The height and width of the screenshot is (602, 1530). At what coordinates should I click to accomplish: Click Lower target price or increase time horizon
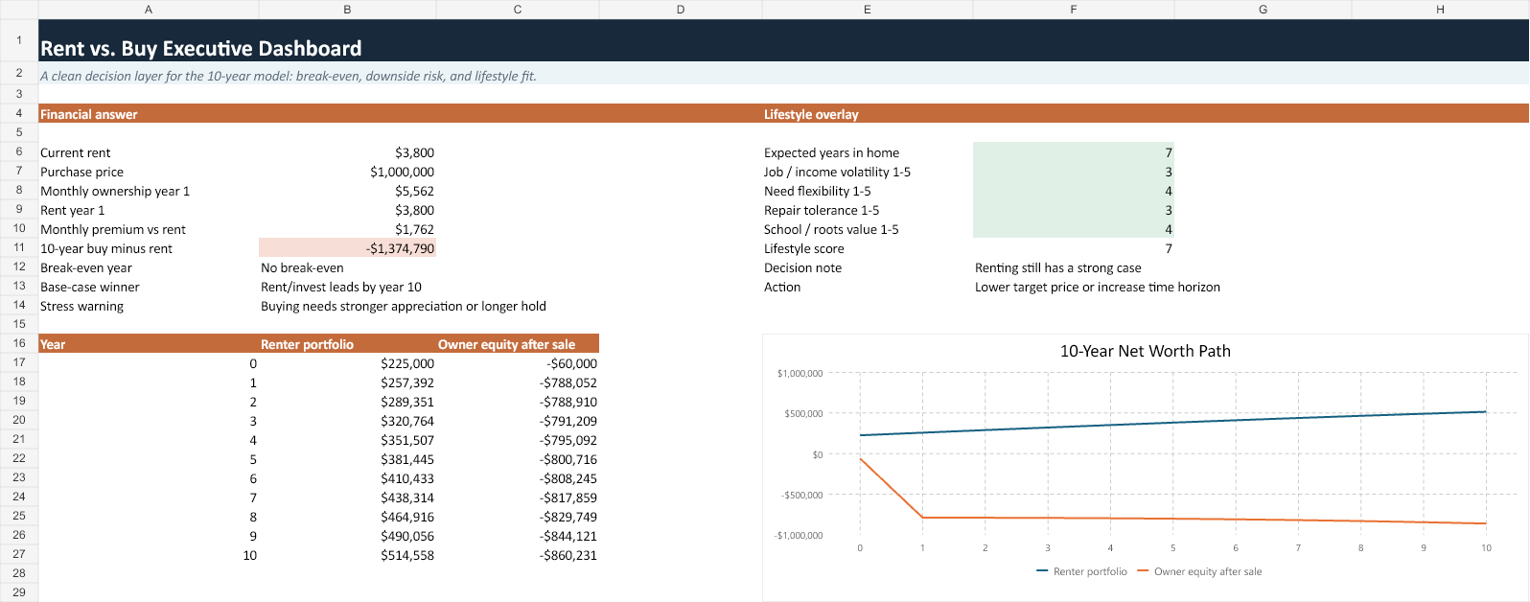(1098, 287)
